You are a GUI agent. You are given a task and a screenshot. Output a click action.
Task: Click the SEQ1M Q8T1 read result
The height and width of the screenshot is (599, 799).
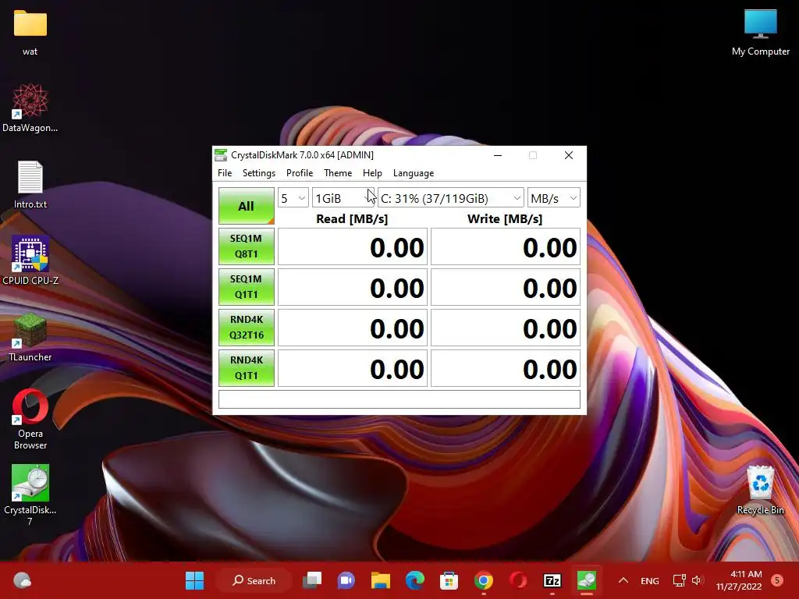(x=353, y=246)
